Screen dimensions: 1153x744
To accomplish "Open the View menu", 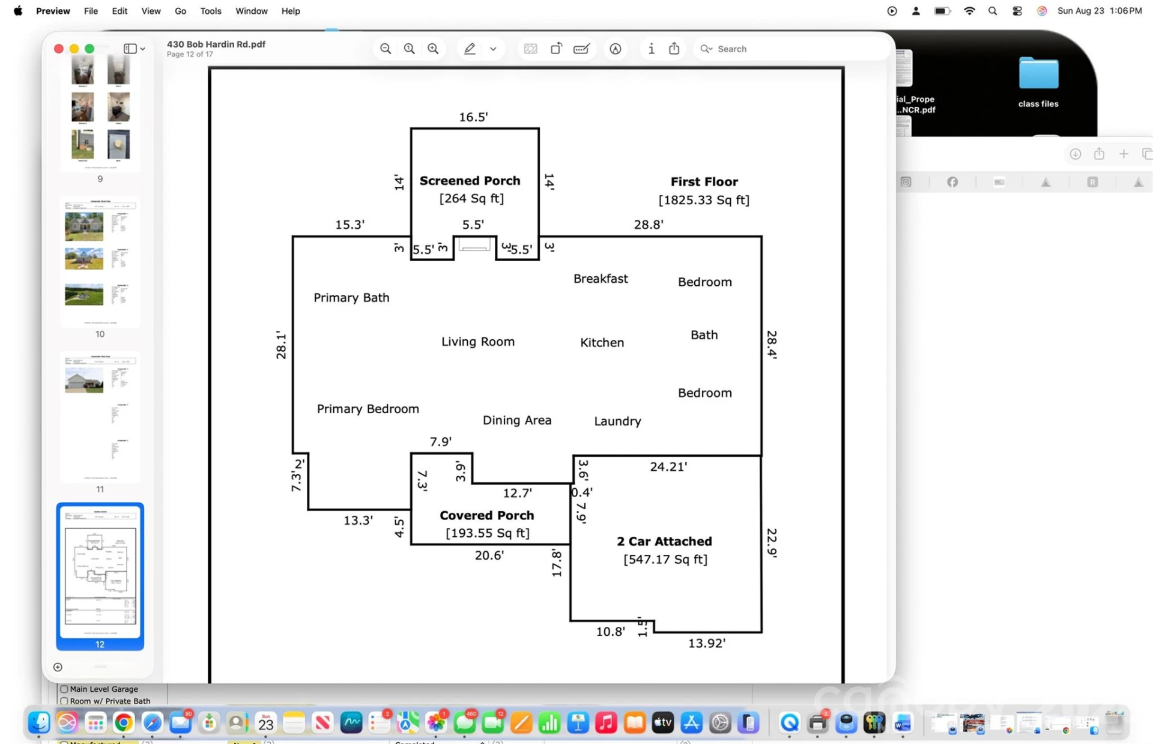I will tap(151, 11).
